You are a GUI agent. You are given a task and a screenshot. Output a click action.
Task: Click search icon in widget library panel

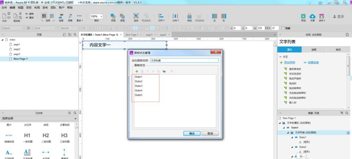(x=75, y=113)
